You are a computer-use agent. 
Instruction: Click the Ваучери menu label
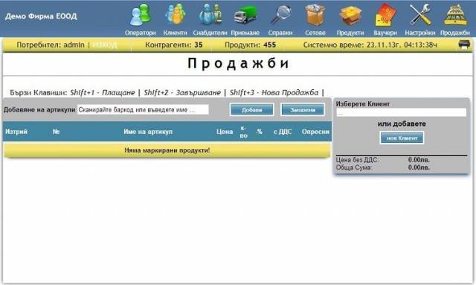385,33
